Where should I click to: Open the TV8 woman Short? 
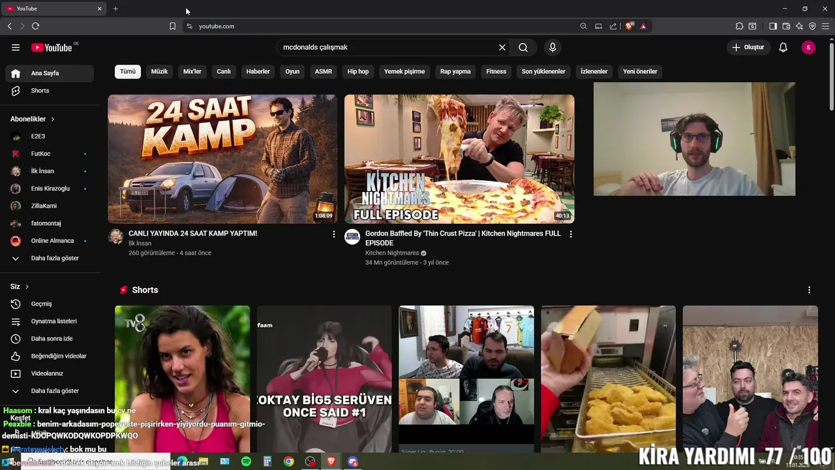(x=182, y=379)
